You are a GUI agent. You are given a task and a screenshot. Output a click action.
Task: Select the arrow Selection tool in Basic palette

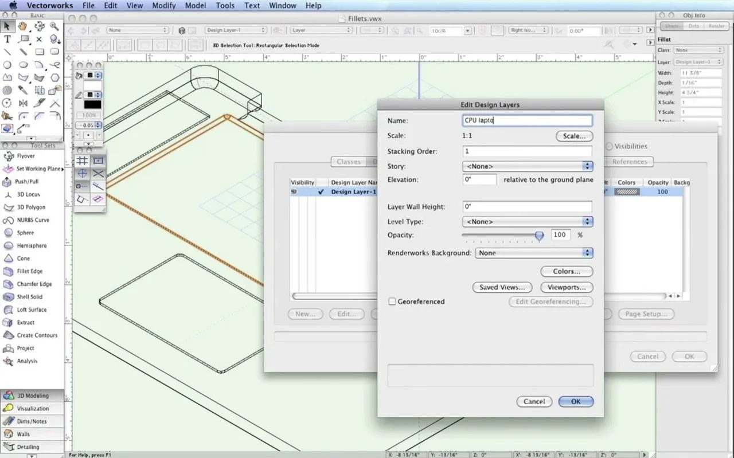click(7, 26)
